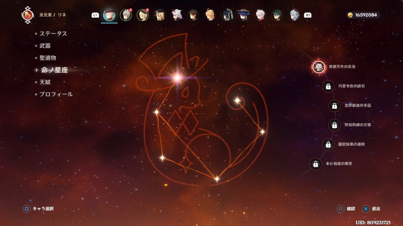Click the brightest star in the cat's hat
This screenshot has height=226, width=403.
click(177, 78)
